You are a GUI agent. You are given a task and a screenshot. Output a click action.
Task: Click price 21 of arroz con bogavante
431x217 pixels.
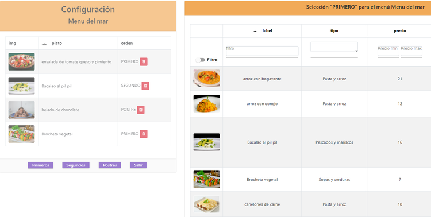pyautogui.click(x=399, y=79)
